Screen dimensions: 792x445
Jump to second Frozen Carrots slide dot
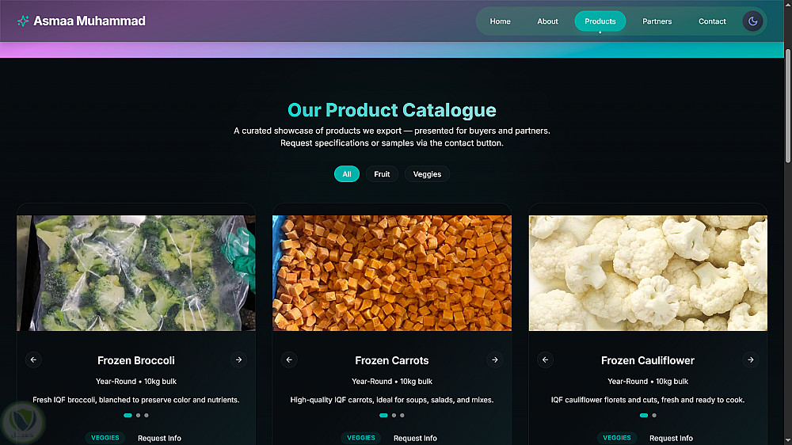click(x=394, y=415)
